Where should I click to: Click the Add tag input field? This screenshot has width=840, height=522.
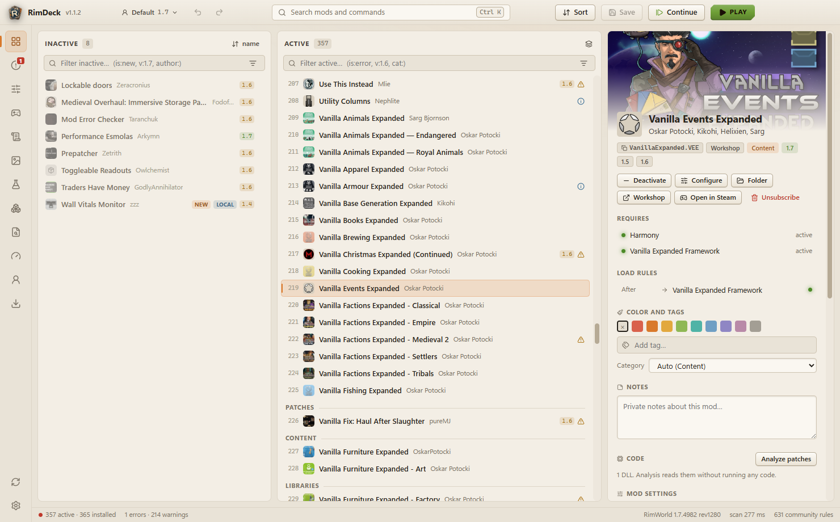click(x=717, y=345)
